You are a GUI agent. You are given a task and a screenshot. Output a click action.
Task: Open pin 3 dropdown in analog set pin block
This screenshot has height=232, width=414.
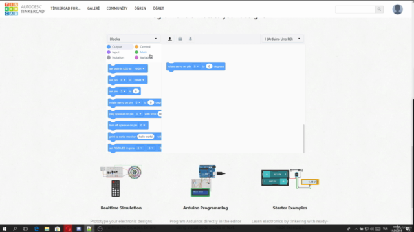[x=123, y=92]
